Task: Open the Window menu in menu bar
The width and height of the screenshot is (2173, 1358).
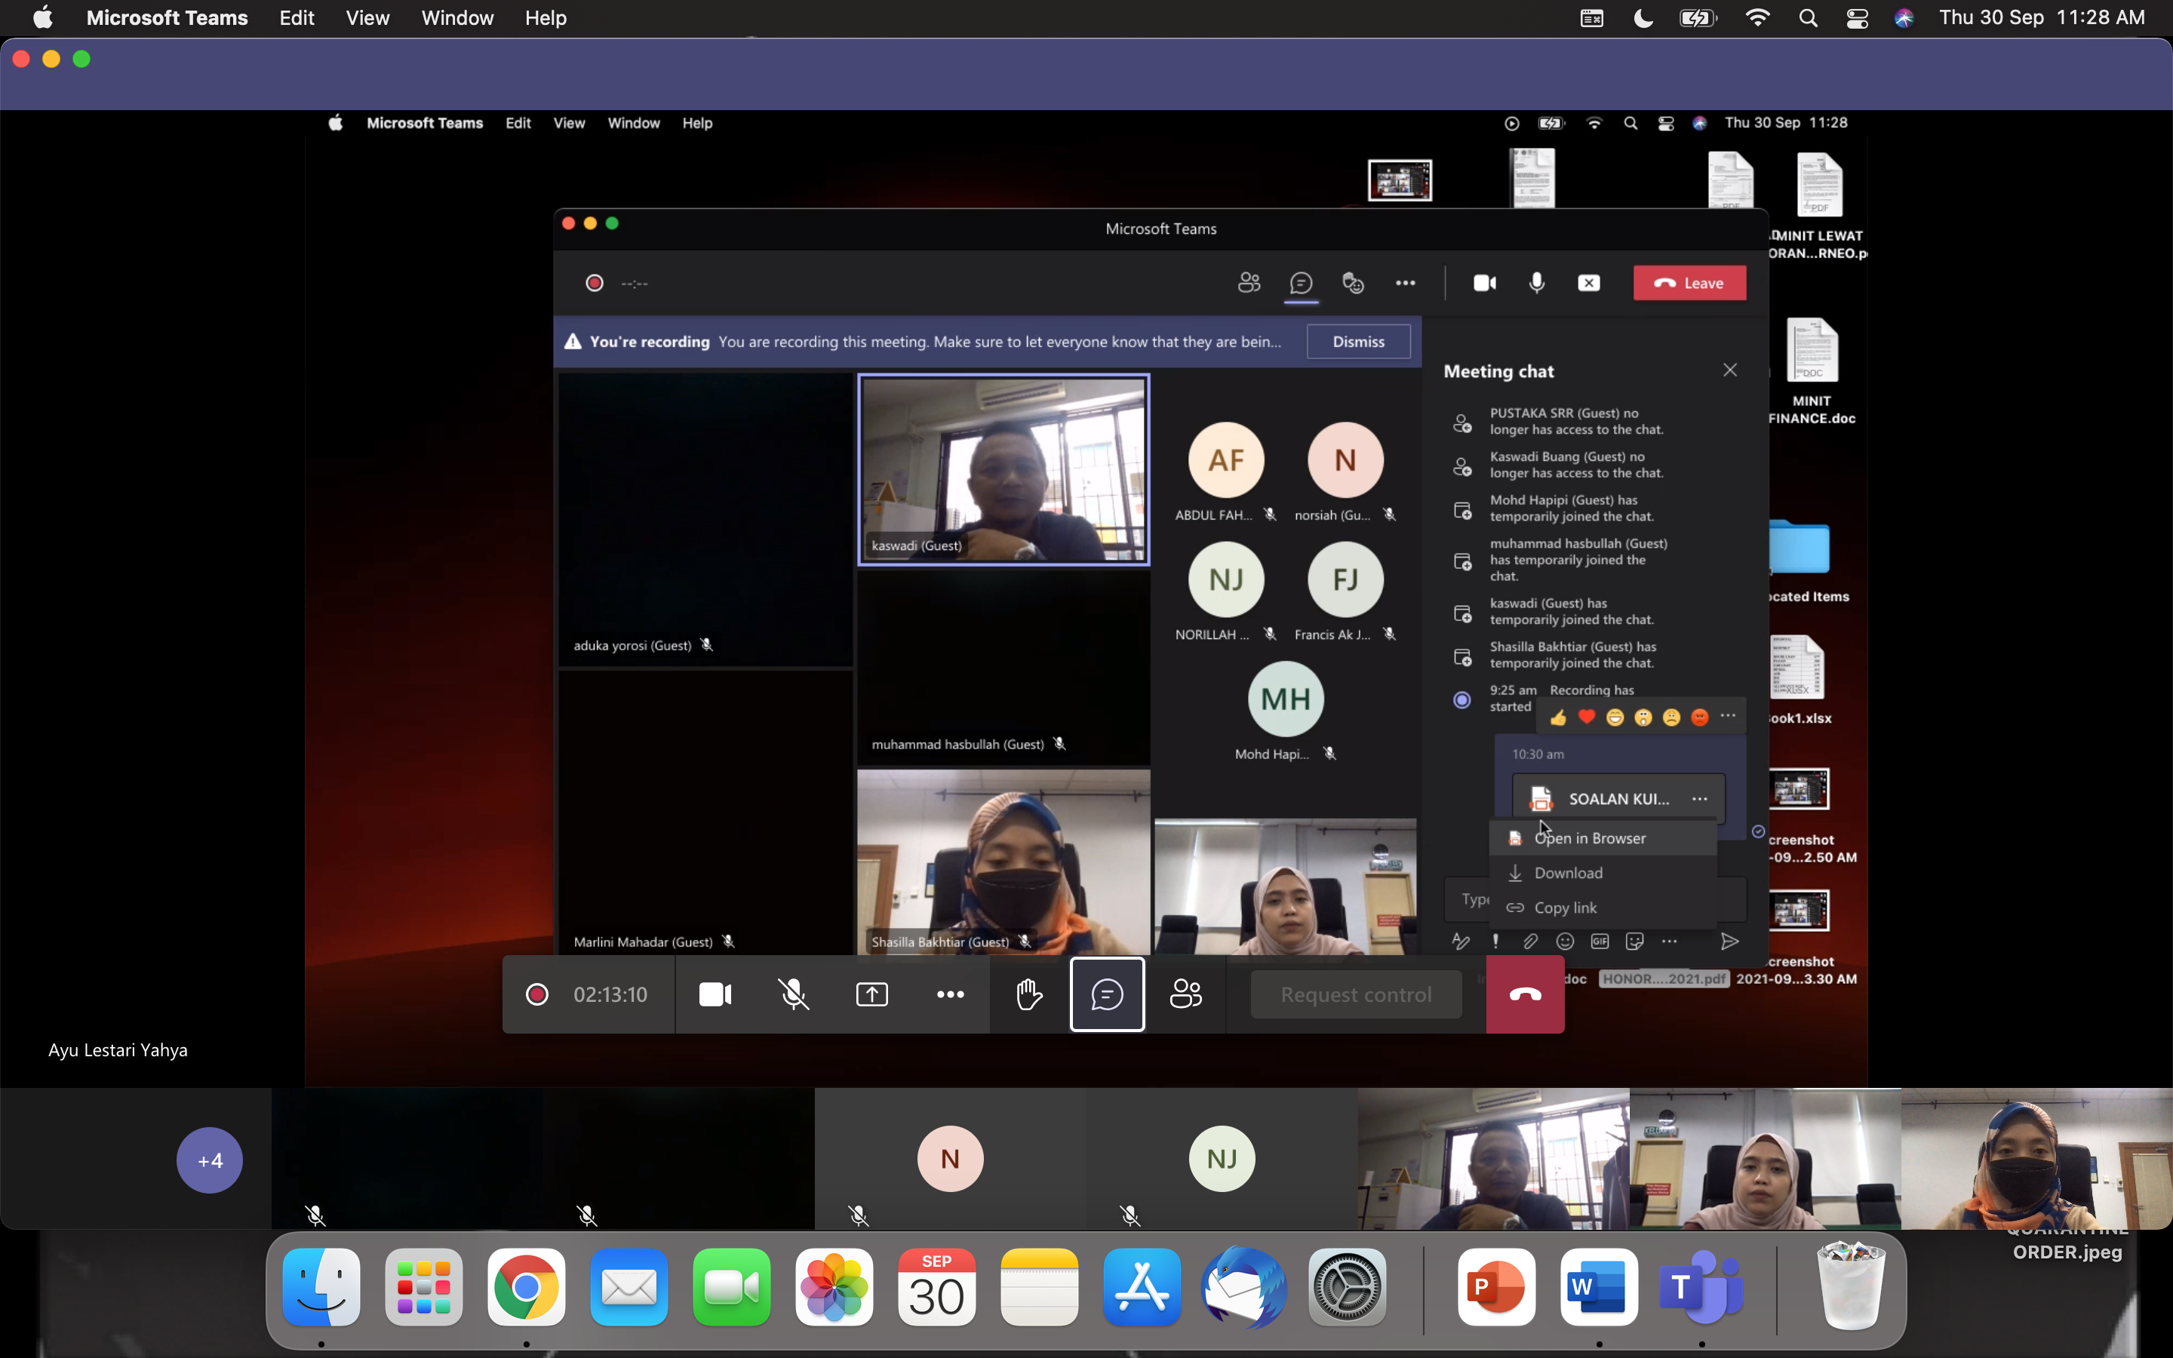Action: point(457,18)
